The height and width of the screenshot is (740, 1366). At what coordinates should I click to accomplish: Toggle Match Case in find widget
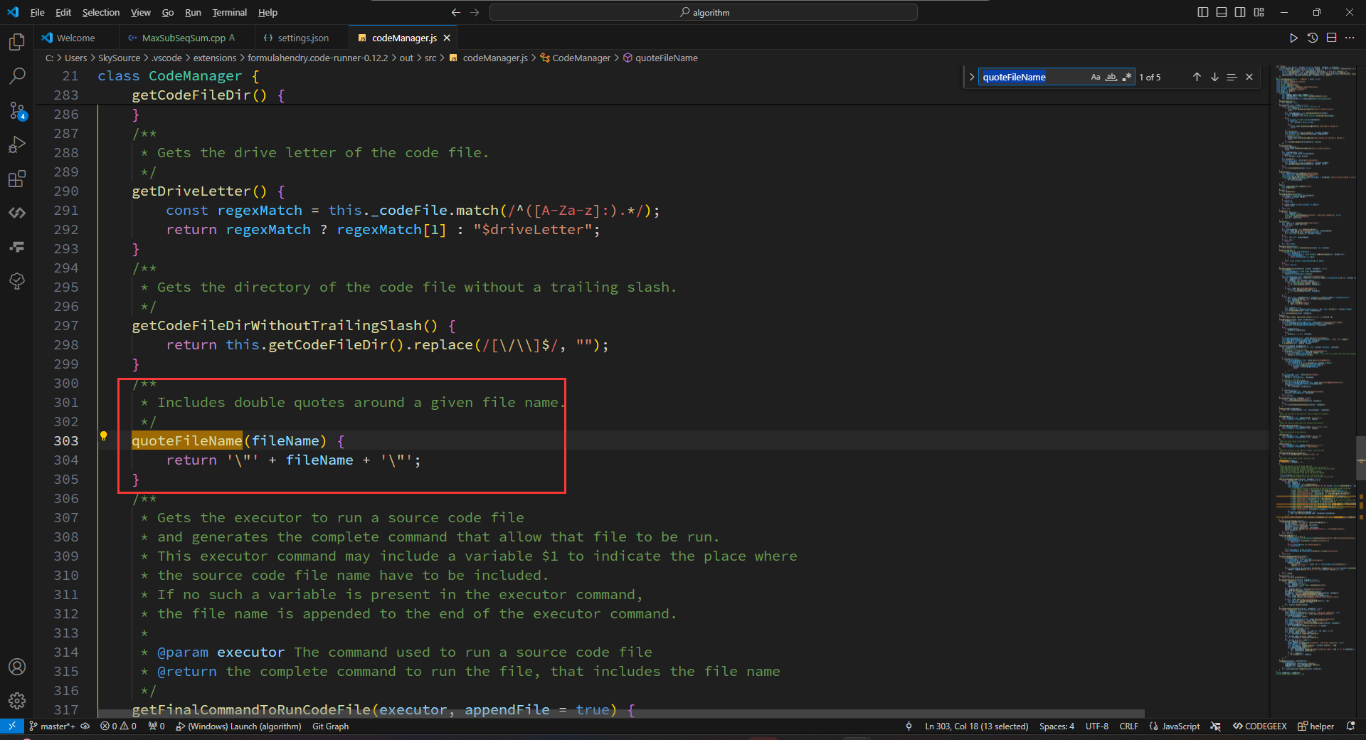click(x=1096, y=77)
